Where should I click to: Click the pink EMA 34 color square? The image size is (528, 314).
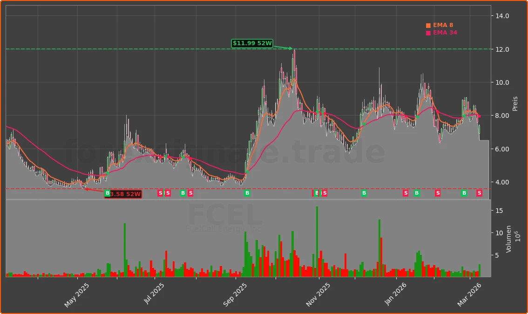pos(428,33)
